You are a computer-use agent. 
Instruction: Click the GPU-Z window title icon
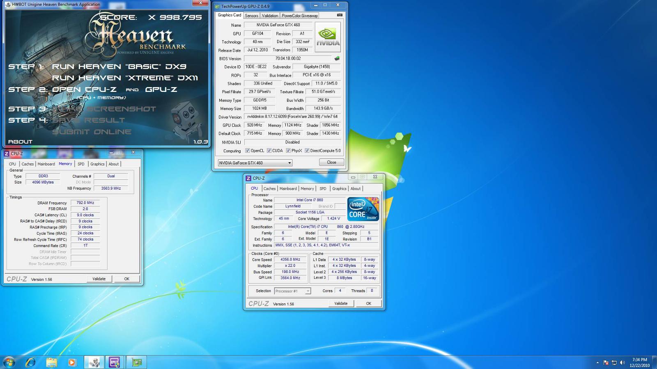coord(218,6)
